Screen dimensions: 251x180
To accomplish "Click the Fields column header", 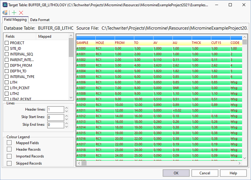I will point(20,36).
